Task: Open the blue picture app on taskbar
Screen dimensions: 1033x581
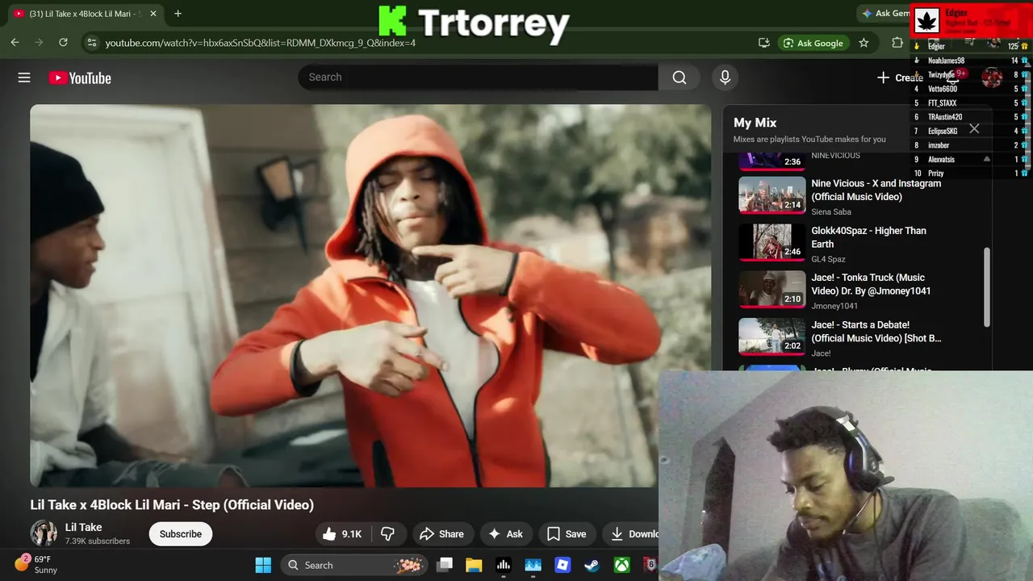Action: point(533,565)
